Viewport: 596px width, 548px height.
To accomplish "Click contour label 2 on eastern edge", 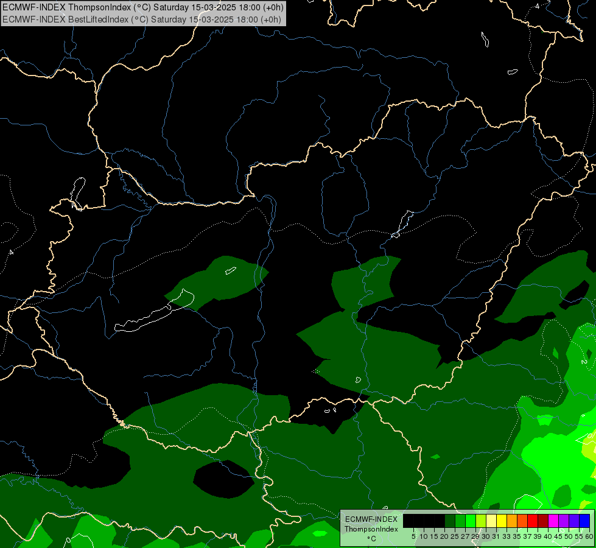I will click(x=584, y=361).
